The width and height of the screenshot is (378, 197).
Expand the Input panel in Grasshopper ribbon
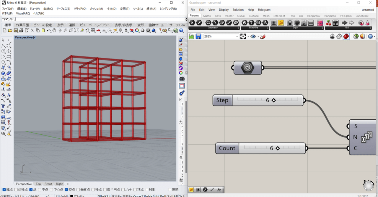coord(322,28)
